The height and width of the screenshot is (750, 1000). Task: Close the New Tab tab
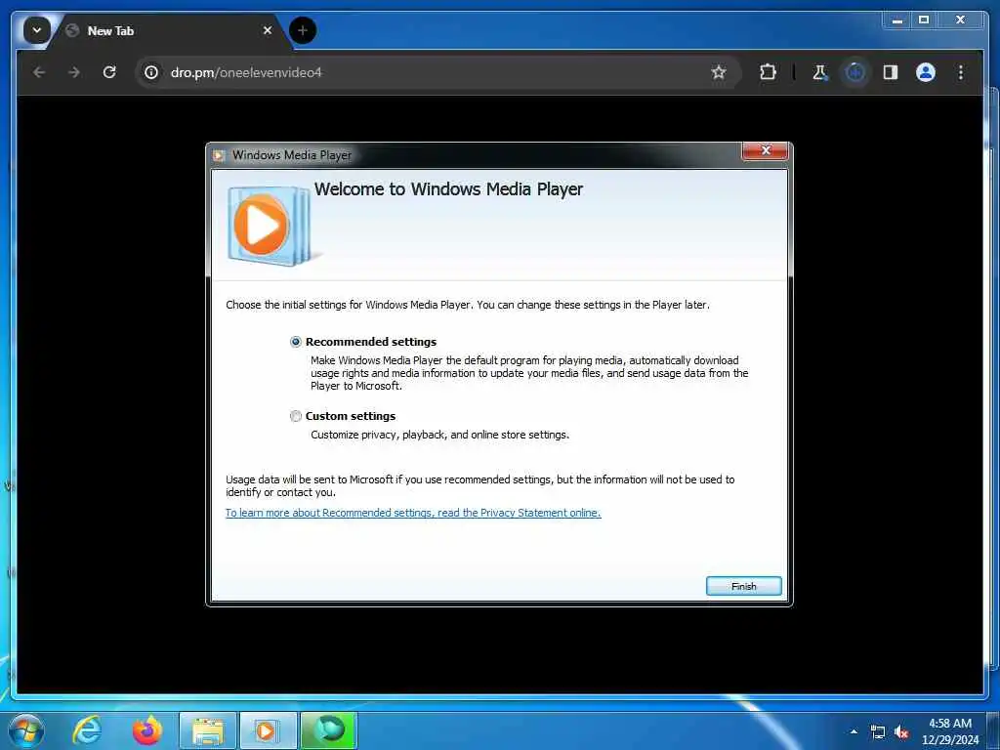coord(268,30)
